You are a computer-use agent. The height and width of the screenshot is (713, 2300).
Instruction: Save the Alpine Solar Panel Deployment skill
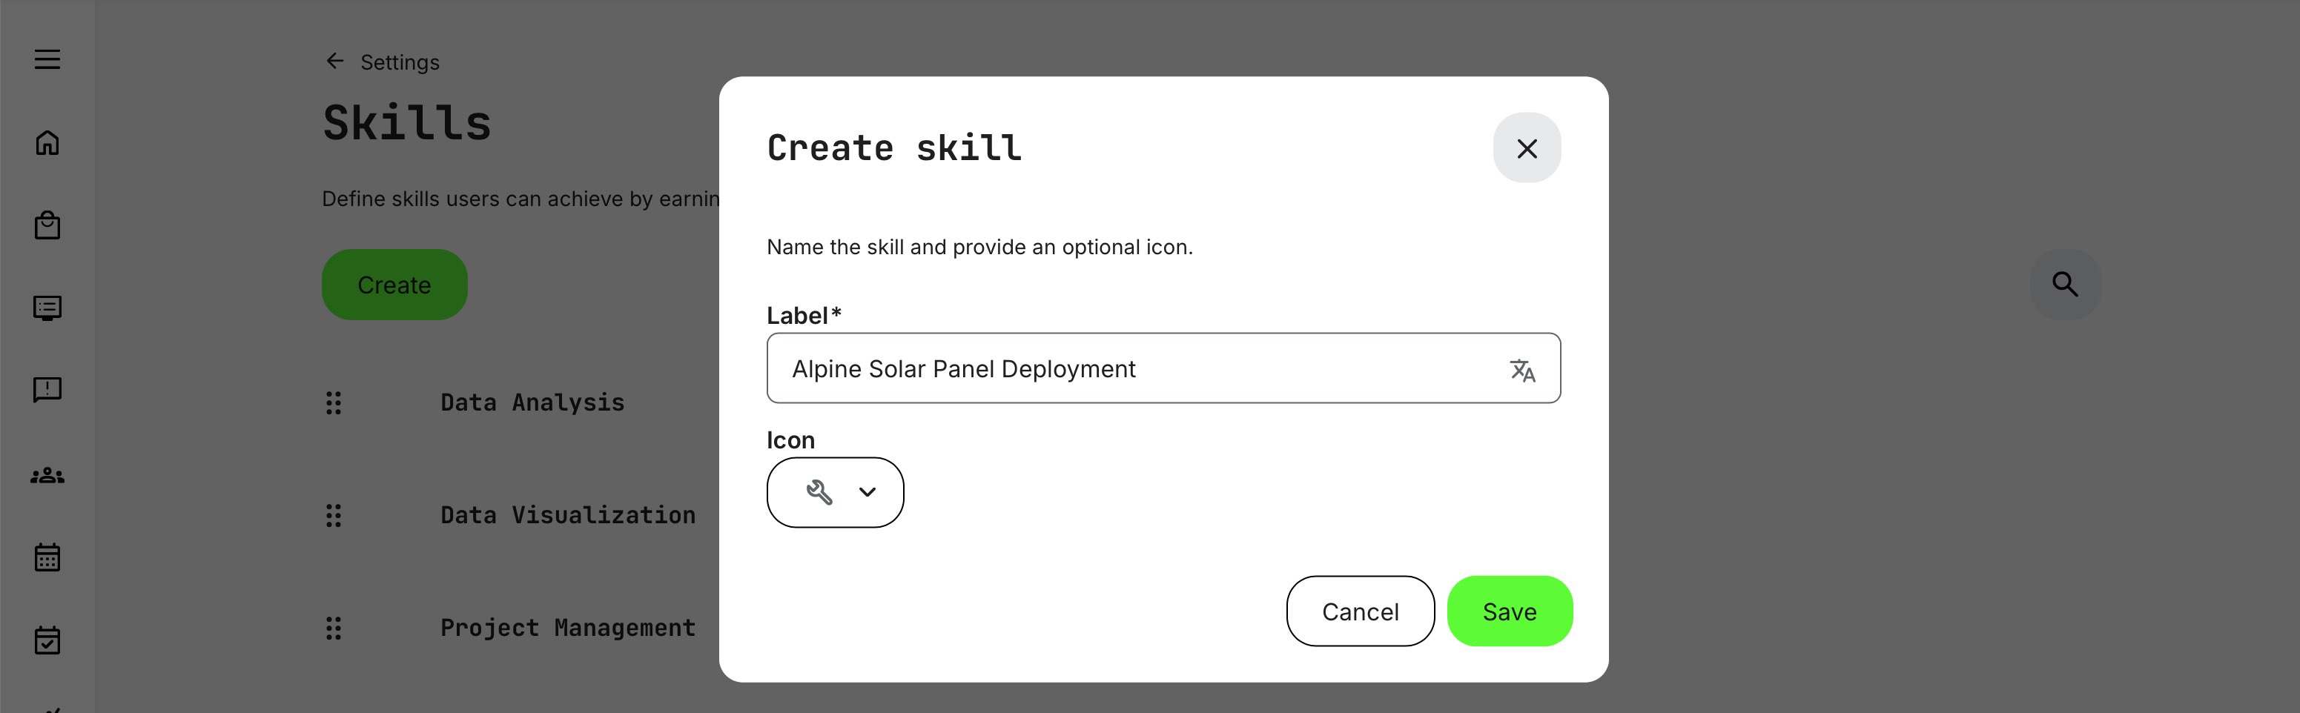coord(1509,611)
